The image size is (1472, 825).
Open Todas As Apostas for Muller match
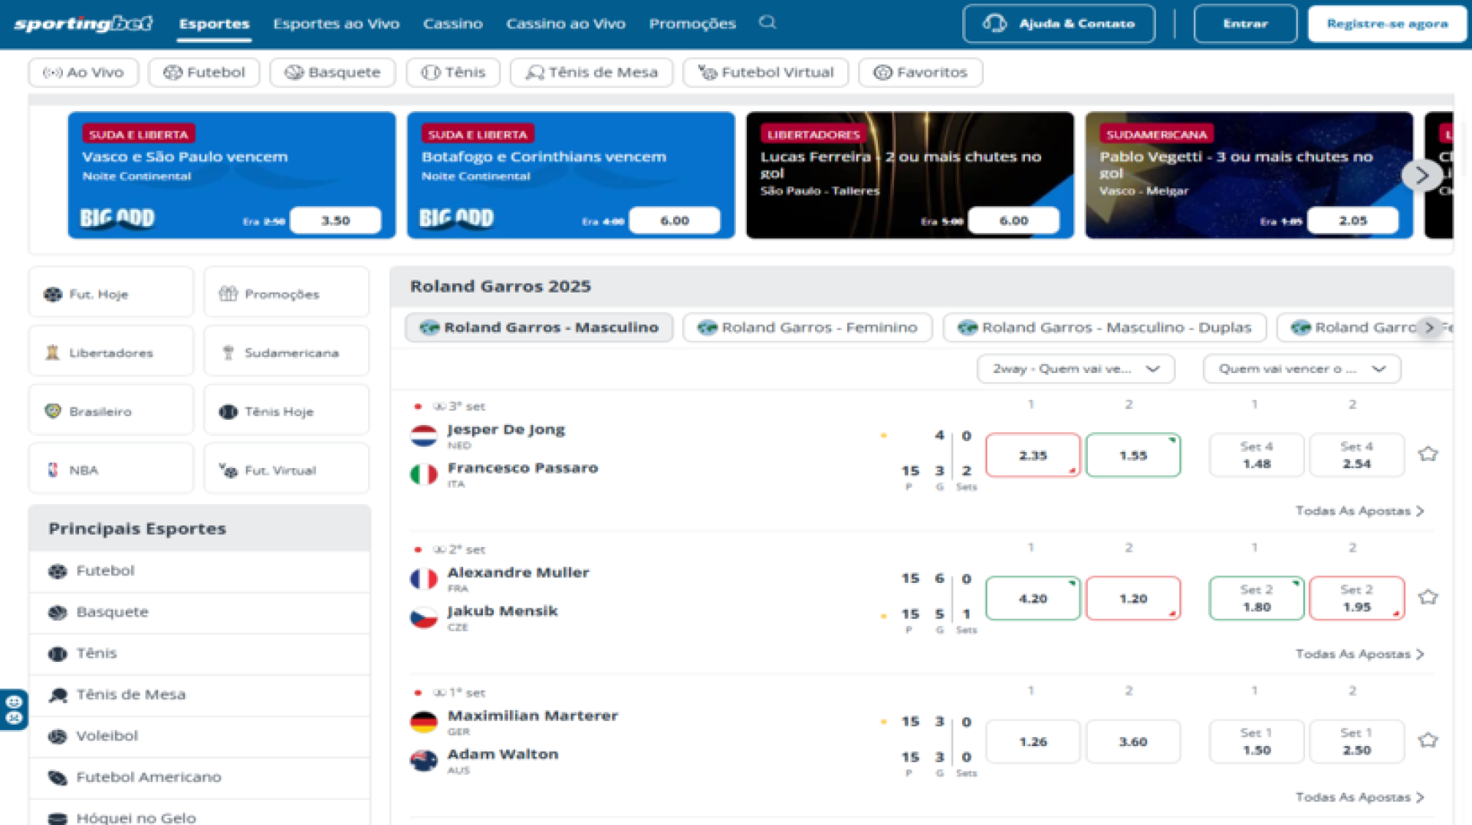1360,653
